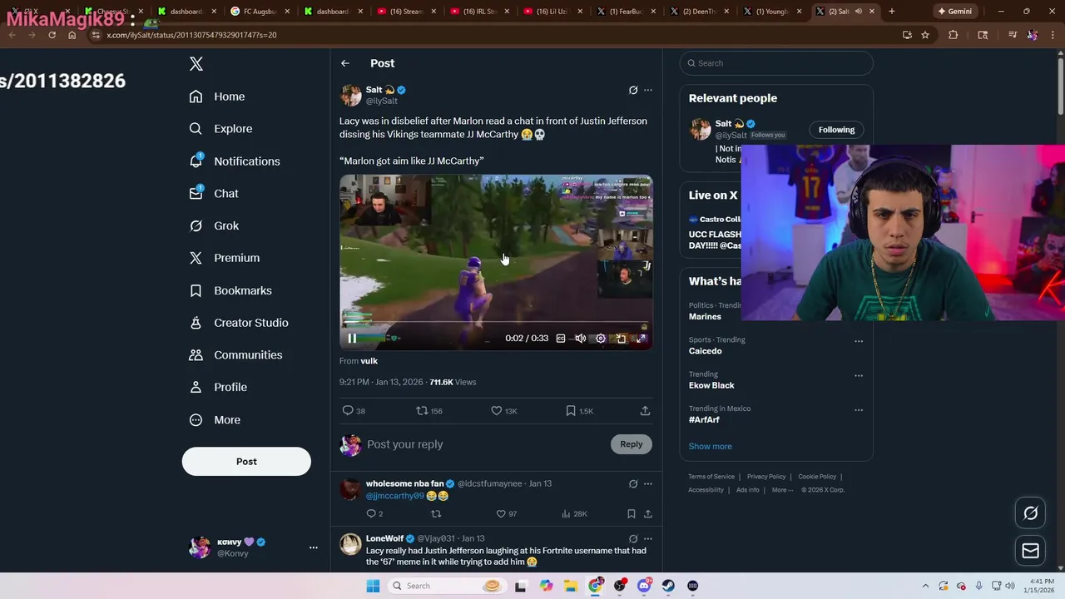
Task: Click the gray Reply button
Action: pos(632,444)
